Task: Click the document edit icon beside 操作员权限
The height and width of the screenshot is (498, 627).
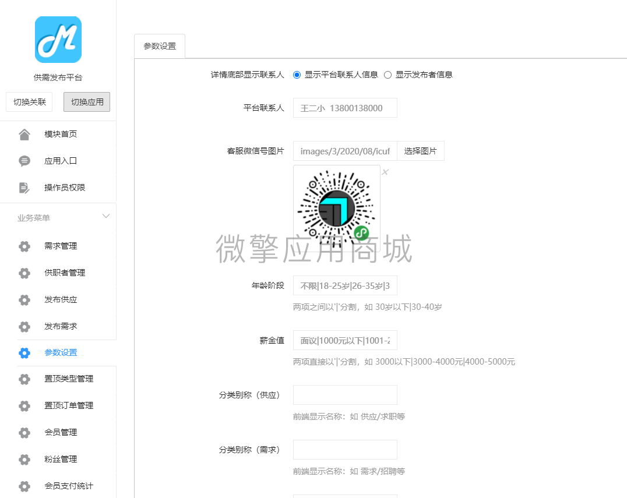Action: [24, 188]
